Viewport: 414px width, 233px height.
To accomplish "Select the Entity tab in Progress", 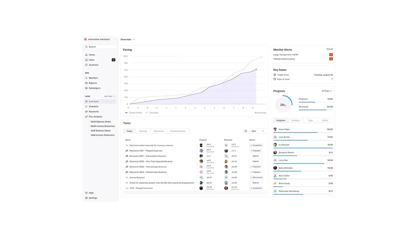I will (325, 120).
